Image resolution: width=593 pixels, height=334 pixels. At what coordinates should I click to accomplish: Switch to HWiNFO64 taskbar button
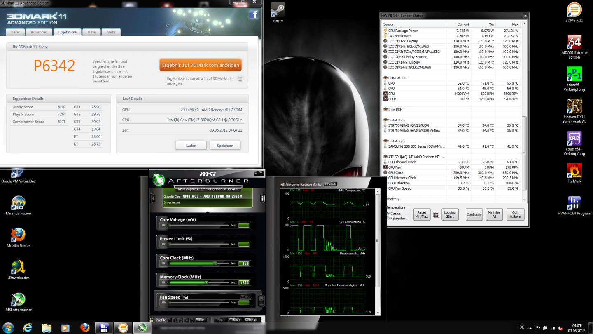[x=104, y=328]
